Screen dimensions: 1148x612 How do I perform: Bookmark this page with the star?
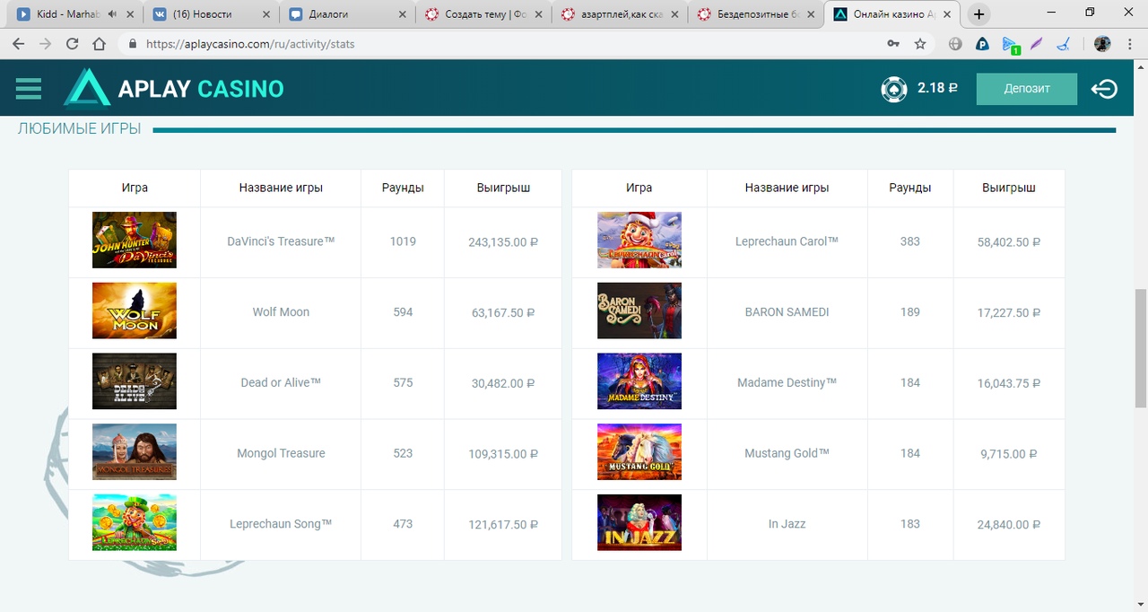coord(920,44)
